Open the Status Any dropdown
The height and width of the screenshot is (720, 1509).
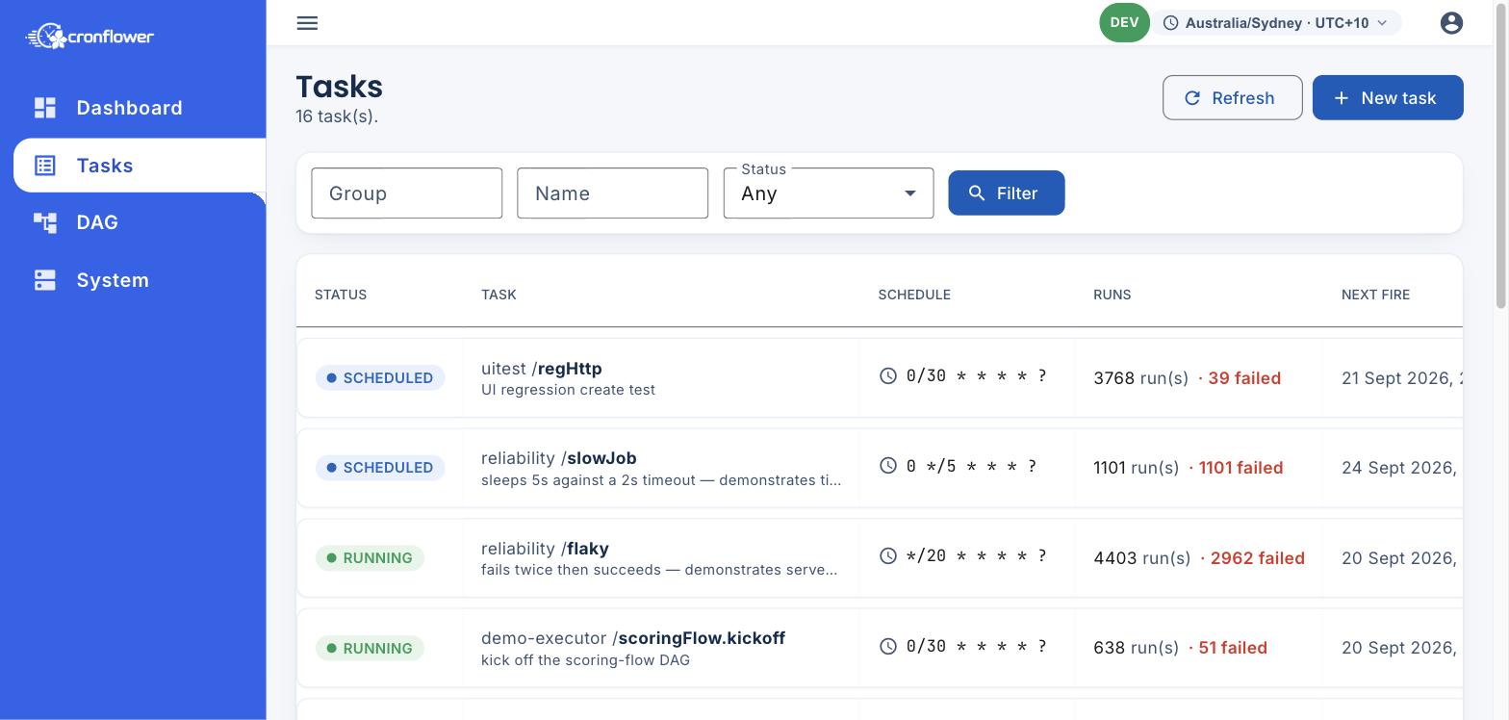point(829,193)
